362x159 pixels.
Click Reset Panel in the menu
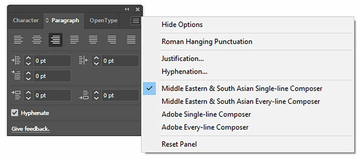pyautogui.click(x=179, y=144)
